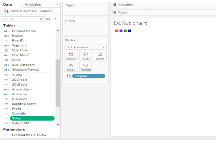Select the 2018 sale field

point(20,85)
